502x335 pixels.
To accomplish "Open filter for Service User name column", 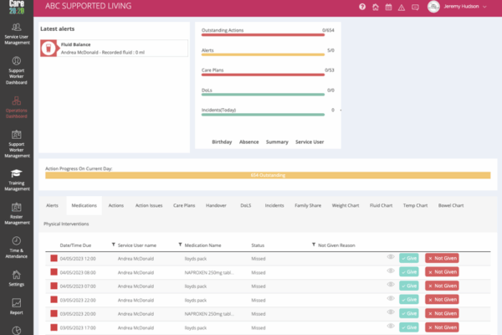I will point(114,245).
